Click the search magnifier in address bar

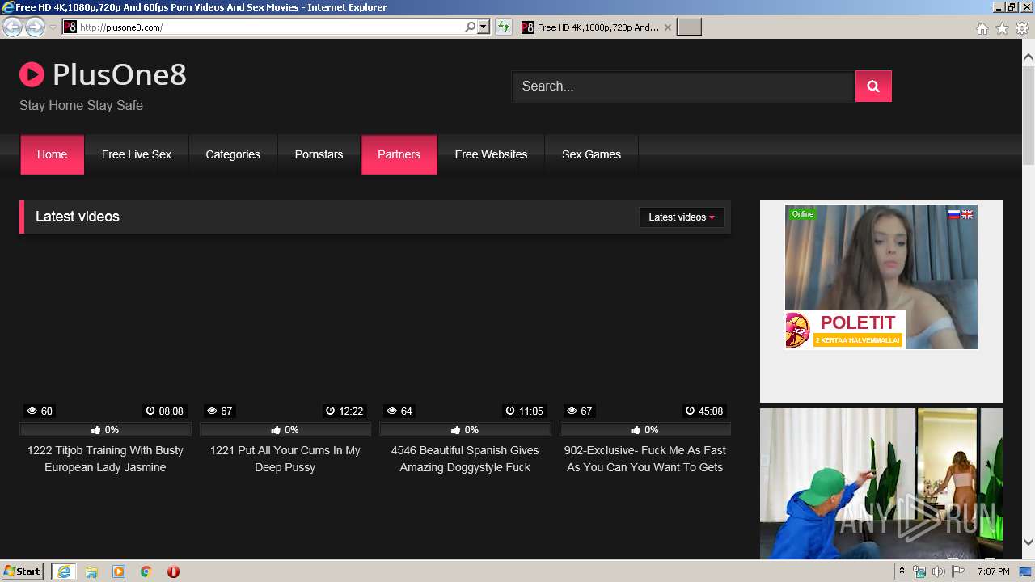pyautogui.click(x=471, y=27)
